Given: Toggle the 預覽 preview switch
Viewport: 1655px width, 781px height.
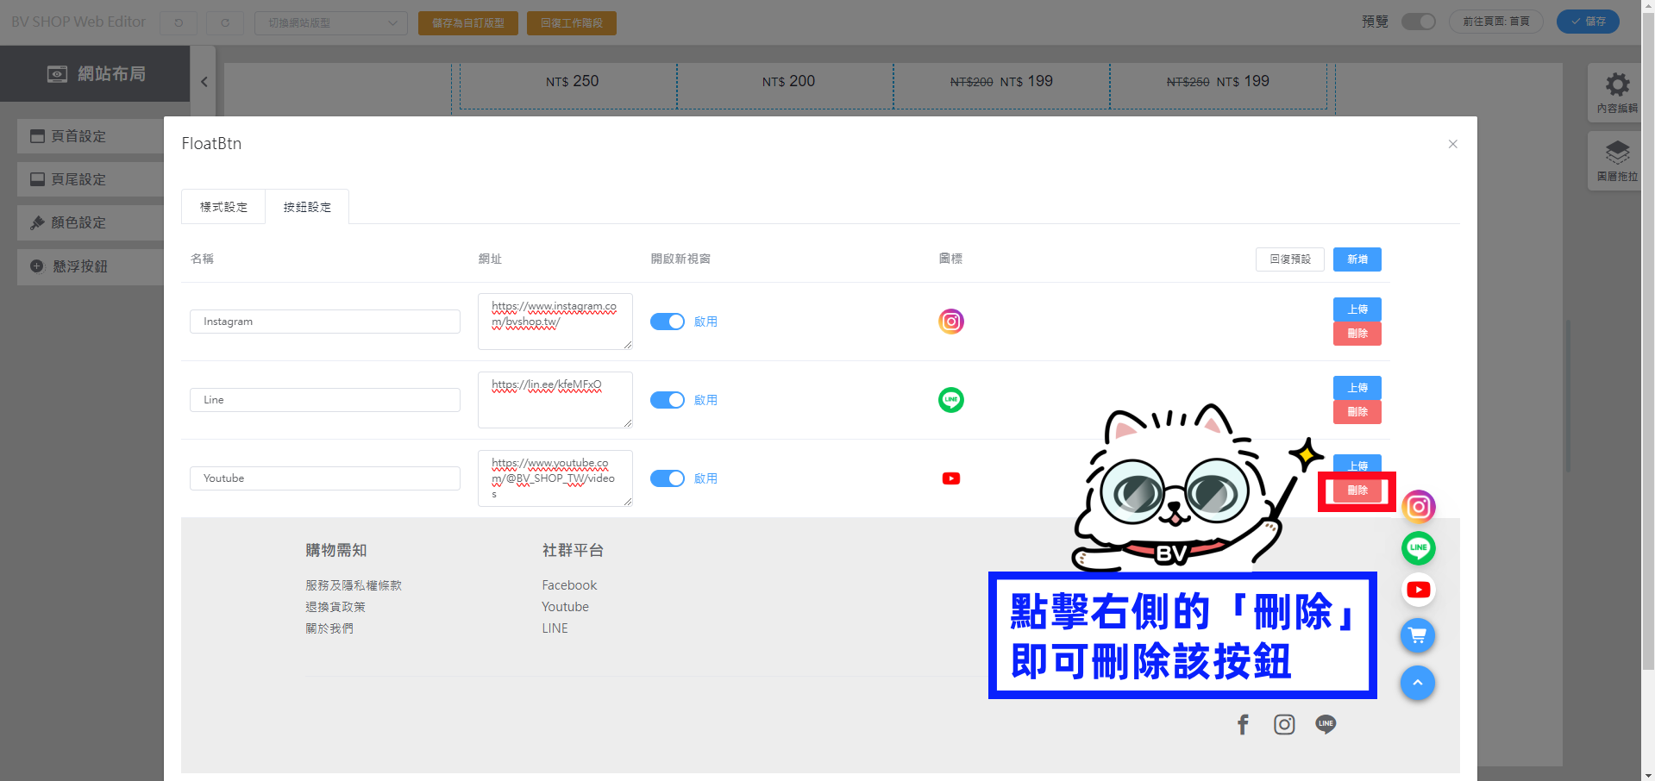Looking at the screenshot, I should 1418,22.
